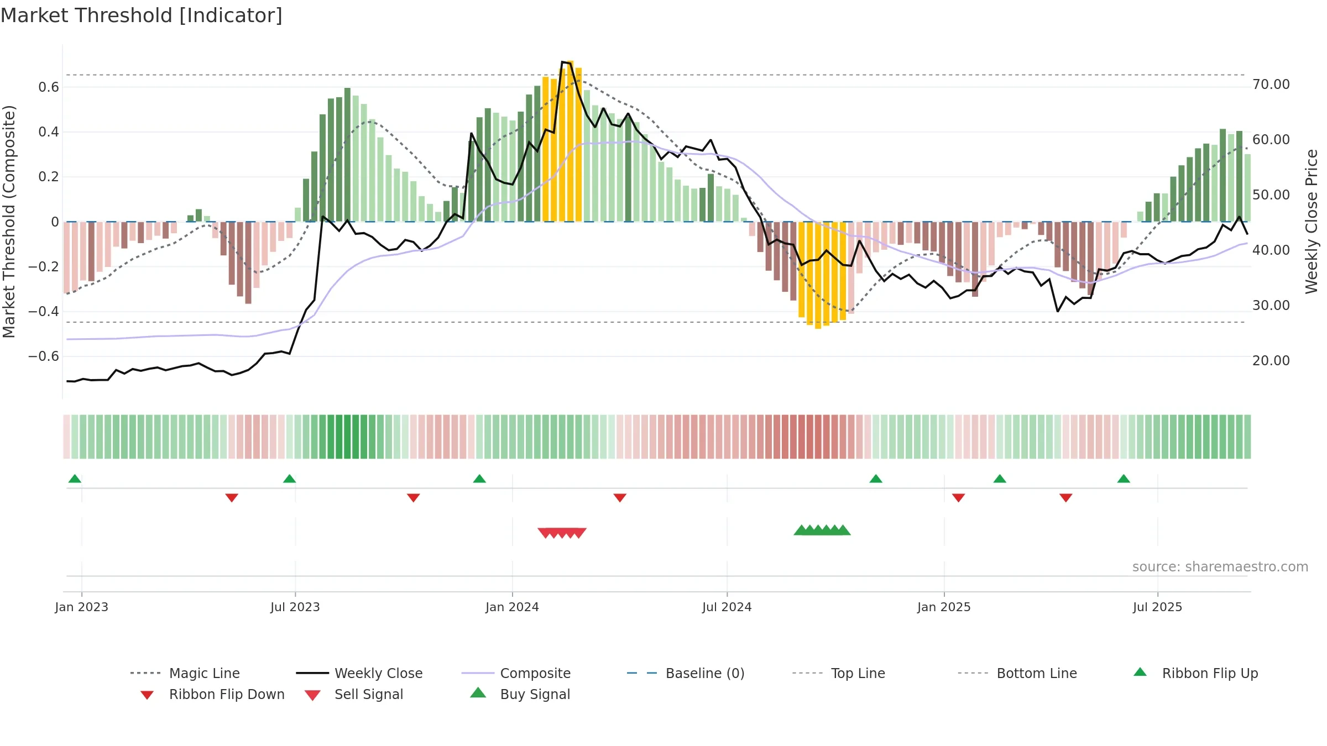
Task: Click the Ribbon Flip Down marker in spring 2025
Action: 1066,498
